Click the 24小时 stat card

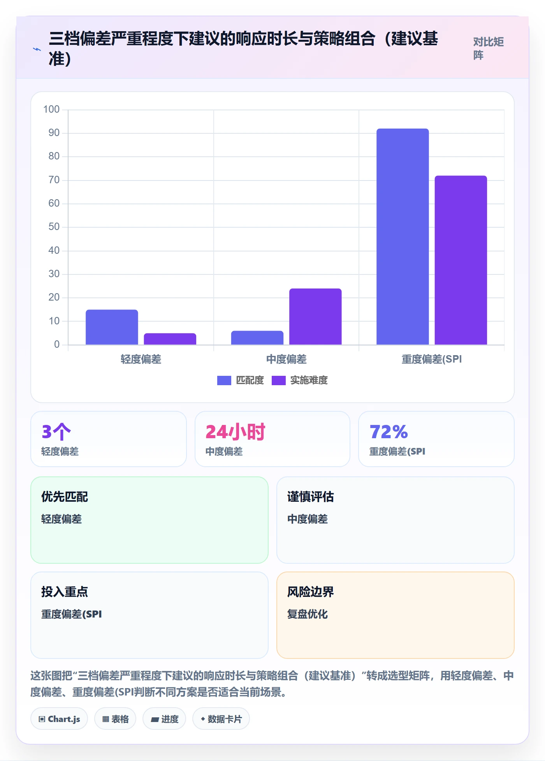coord(272,439)
